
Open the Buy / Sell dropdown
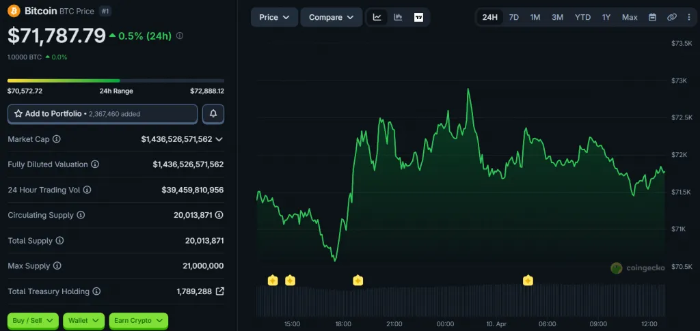(33, 320)
